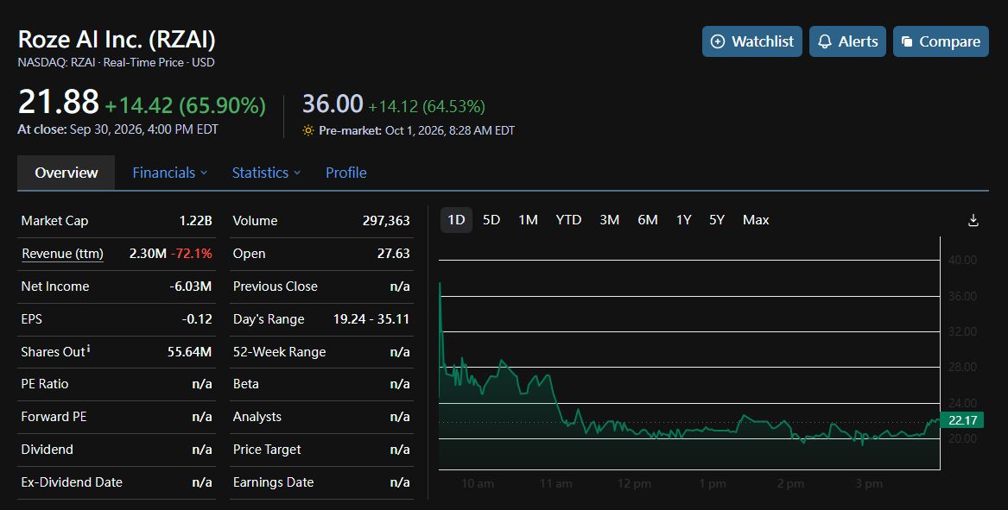Open the Alerts button
This screenshot has height=510, width=1008.
(847, 41)
